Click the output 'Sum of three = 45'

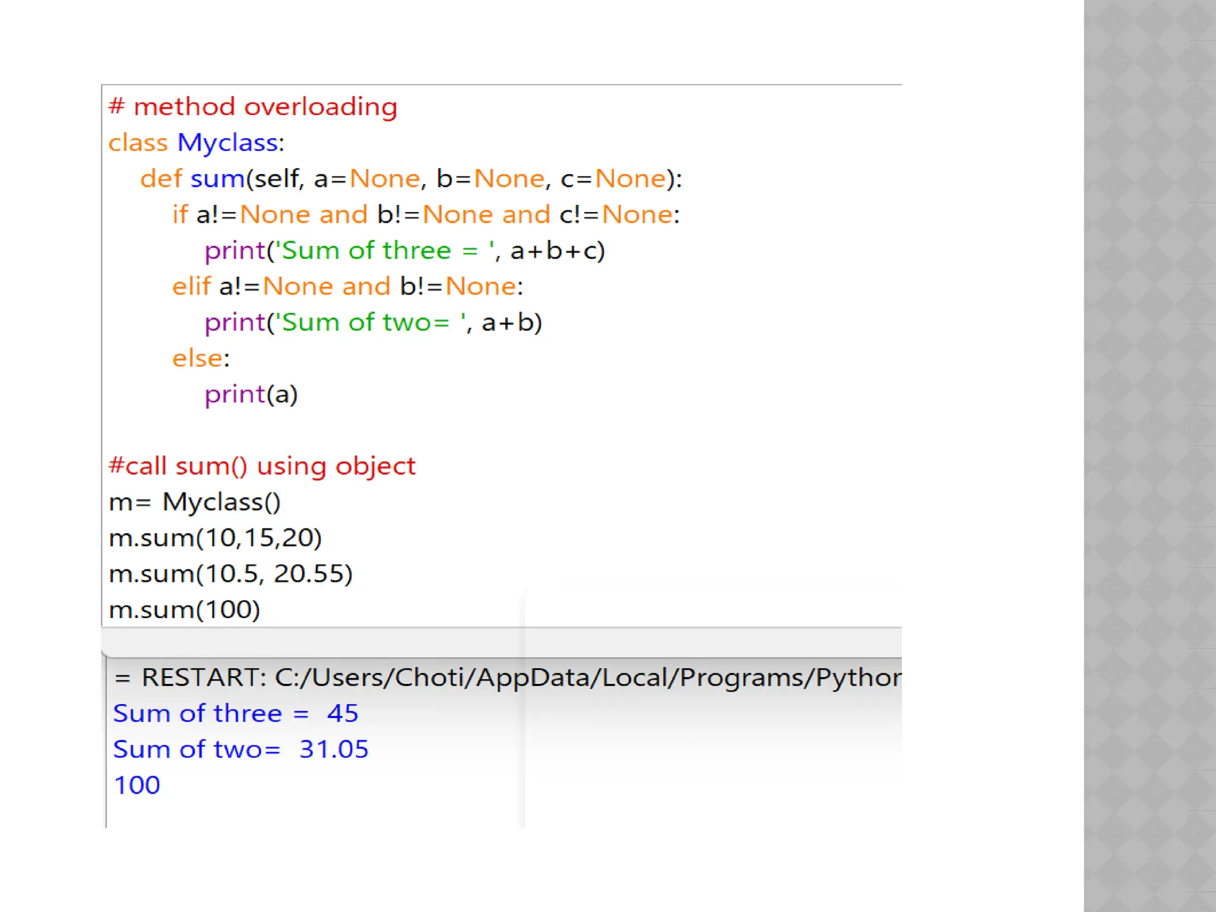pos(236,713)
